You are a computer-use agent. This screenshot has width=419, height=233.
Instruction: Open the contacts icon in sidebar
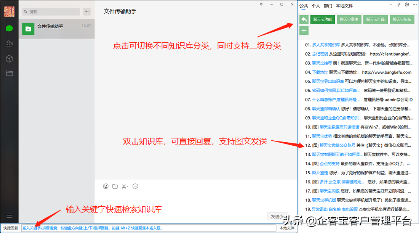pos(10,43)
